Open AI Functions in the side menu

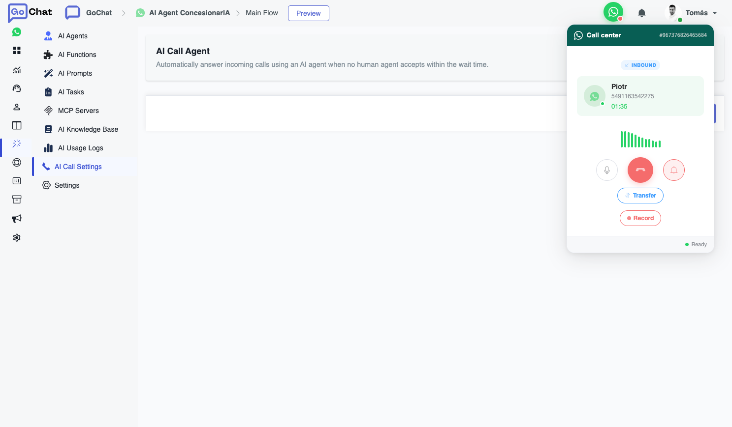point(77,55)
